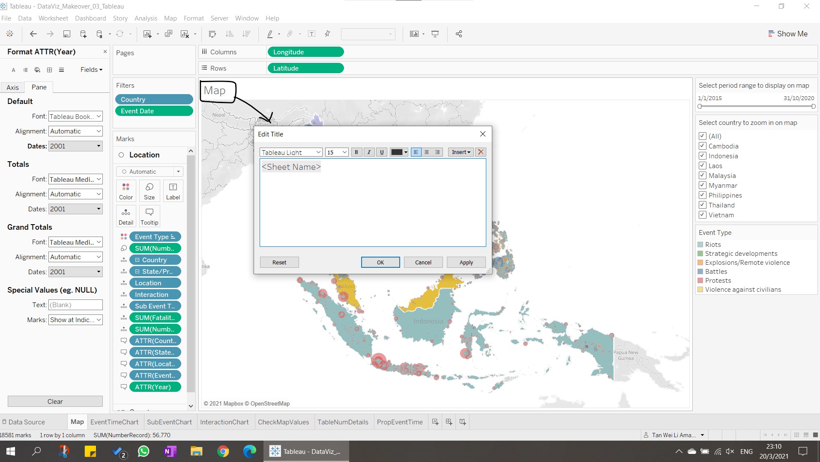
Task: Switch to the EventTimeChart sheet tab
Action: [114, 422]
